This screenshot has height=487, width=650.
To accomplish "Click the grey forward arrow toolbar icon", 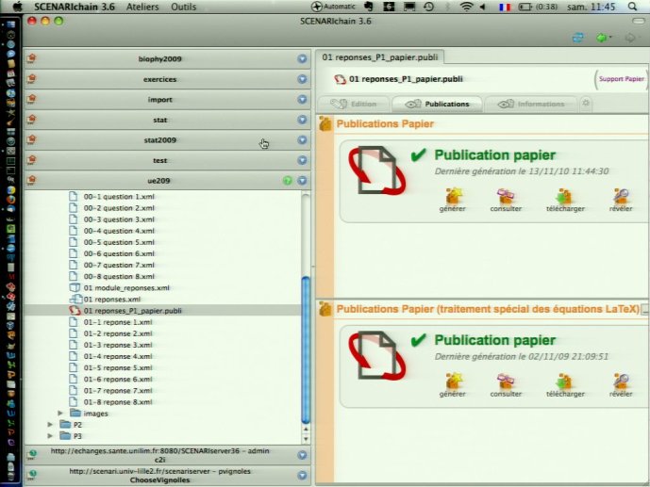I will click(x=629, y=38).
